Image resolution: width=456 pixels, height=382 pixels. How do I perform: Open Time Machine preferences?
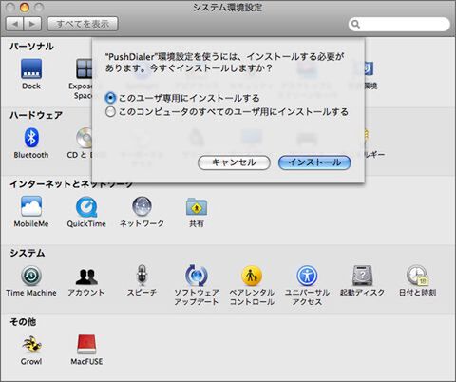pos(31,276)
